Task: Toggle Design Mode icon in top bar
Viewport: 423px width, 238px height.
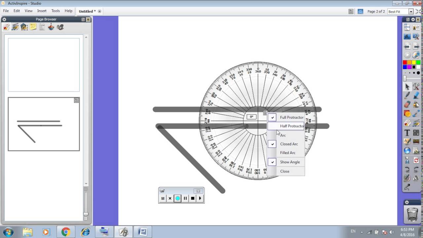Action: pos(361,11)
